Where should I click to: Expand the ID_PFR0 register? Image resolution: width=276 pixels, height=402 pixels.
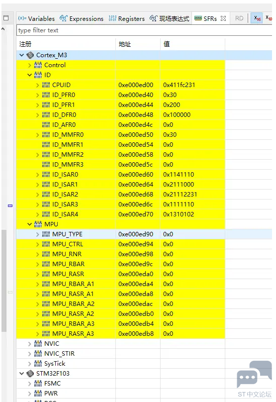coord(38,95)
